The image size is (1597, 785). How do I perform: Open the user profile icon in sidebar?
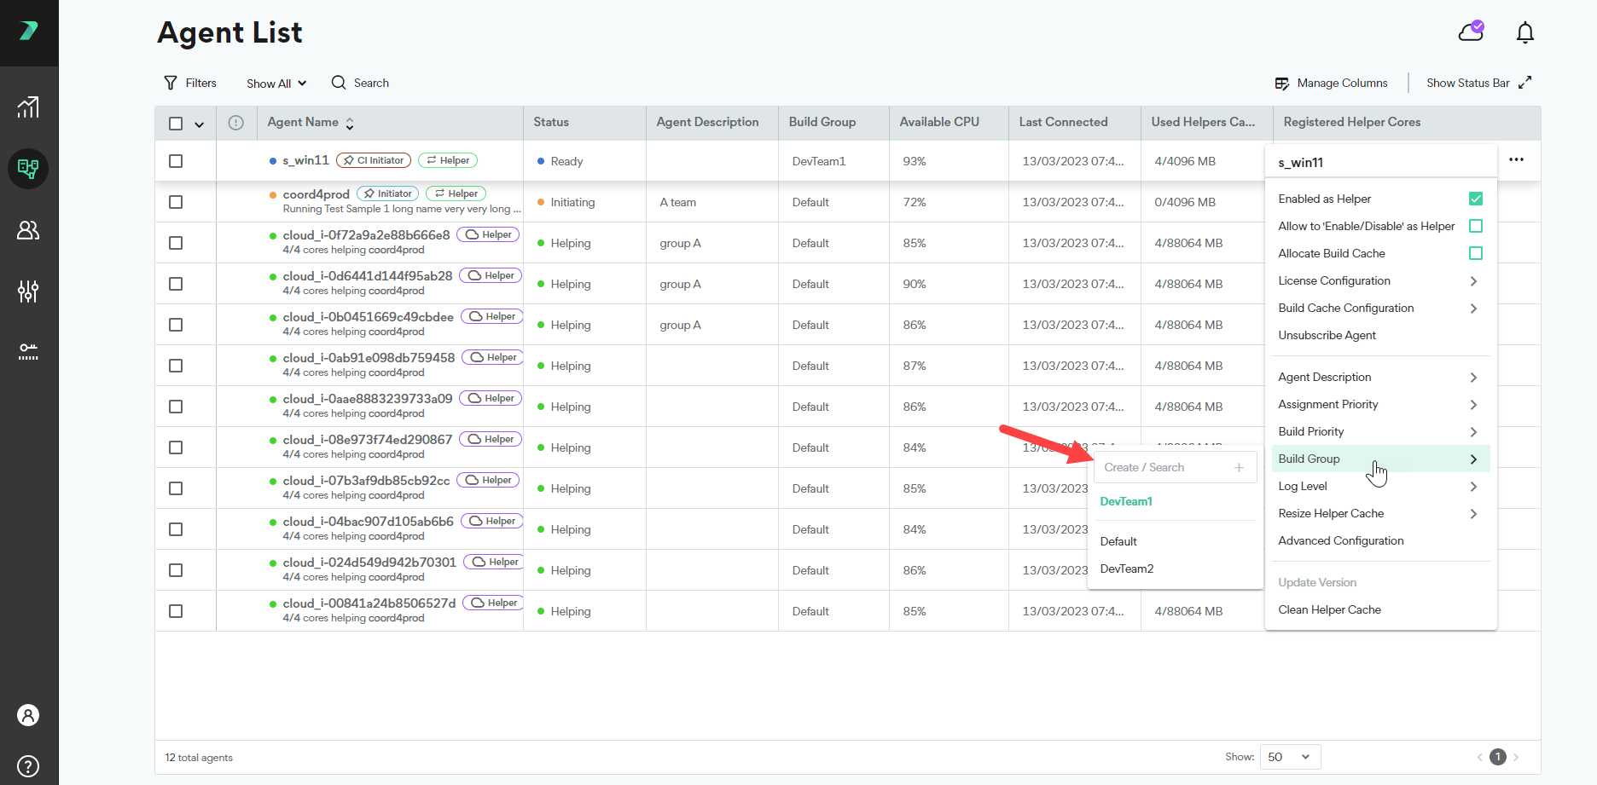28,715
